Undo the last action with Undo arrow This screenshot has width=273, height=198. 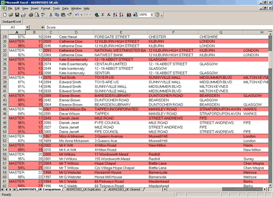click(x=77, y=15)
